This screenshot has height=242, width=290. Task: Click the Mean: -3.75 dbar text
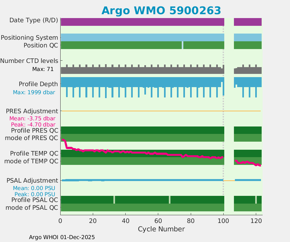pyautogui.click(x=32, y=118)
